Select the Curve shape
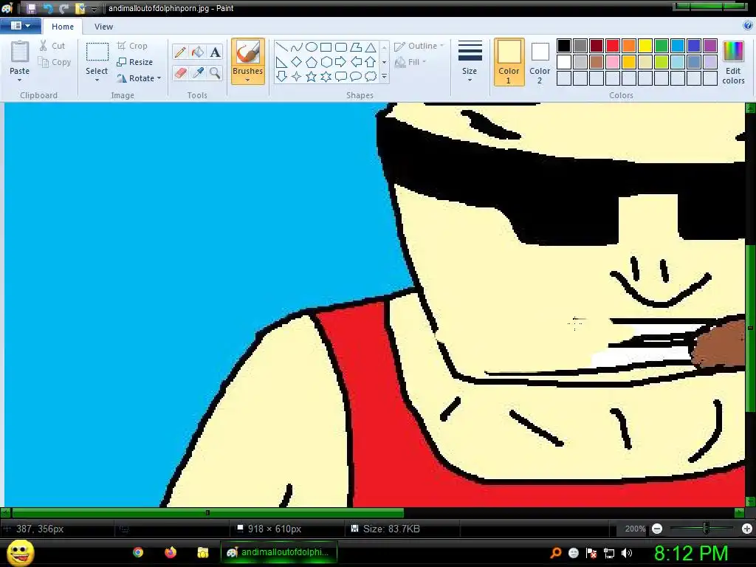The height and width of the screenshot is (567, 756). pyautogui.click(x=297, y=47)
